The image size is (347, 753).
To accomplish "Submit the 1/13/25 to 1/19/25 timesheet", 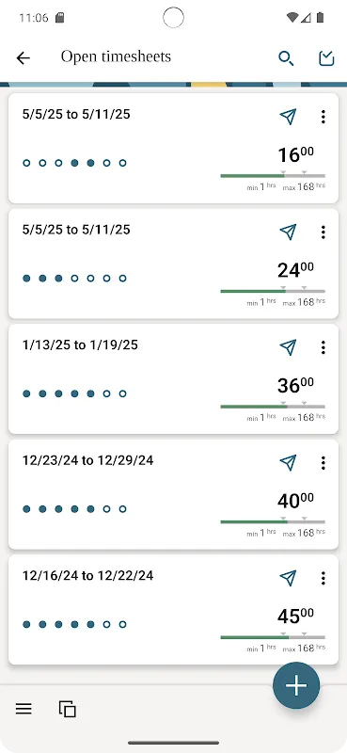I will [288, 346].
